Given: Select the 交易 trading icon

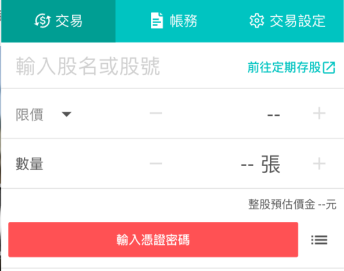Looking at the screenshot, I should 42,21.
